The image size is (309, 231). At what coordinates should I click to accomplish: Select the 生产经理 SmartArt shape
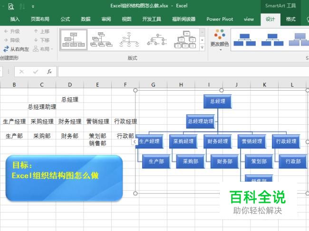(149, 141)
